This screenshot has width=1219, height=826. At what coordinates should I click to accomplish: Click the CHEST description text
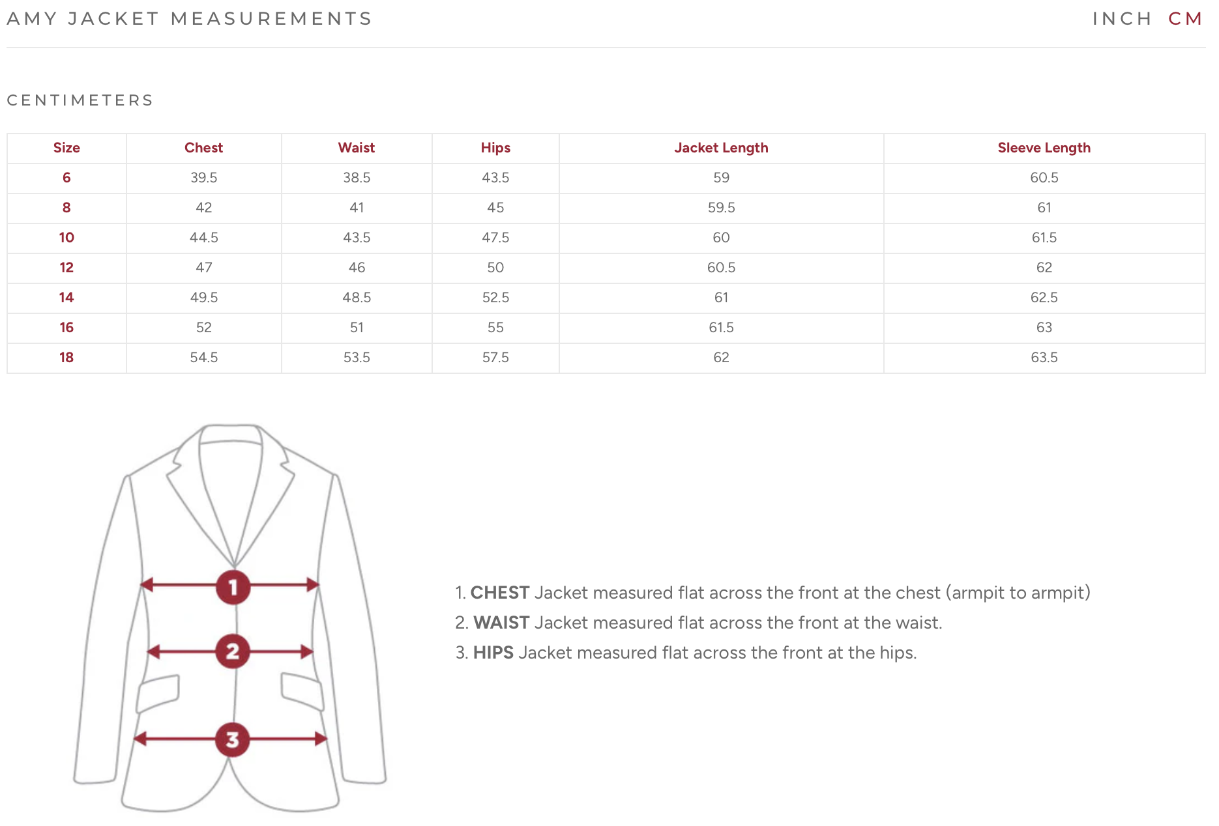773,593
